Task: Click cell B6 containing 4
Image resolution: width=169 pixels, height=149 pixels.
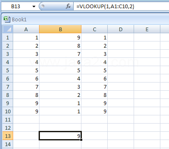Action: (x=60, y=78)
